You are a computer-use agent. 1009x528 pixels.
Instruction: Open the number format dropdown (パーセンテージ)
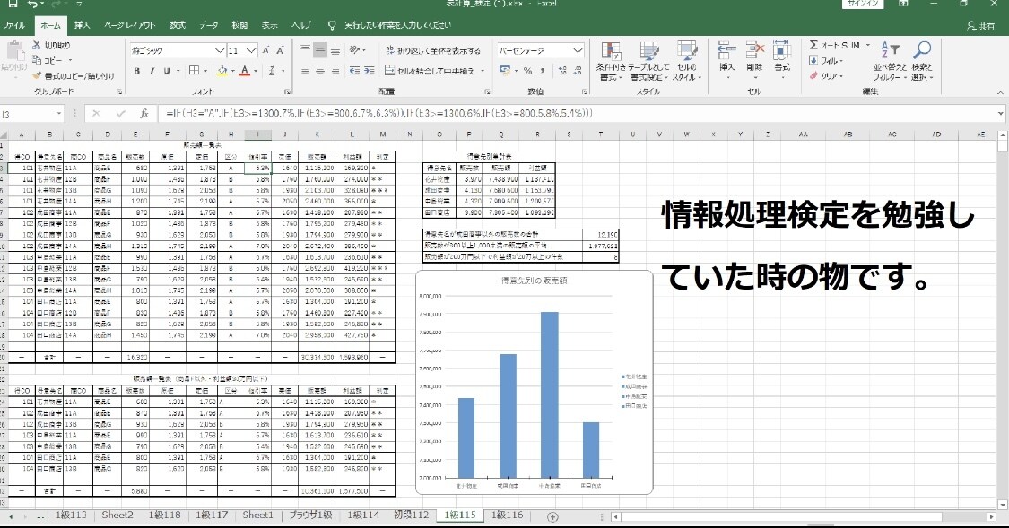tap(578, 50)
